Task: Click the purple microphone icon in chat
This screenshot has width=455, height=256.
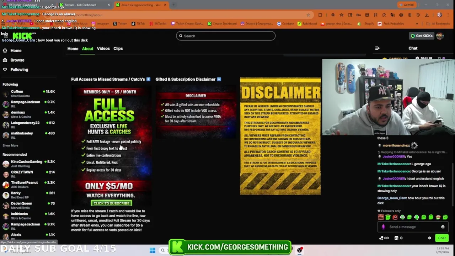Action: point(383,227)
